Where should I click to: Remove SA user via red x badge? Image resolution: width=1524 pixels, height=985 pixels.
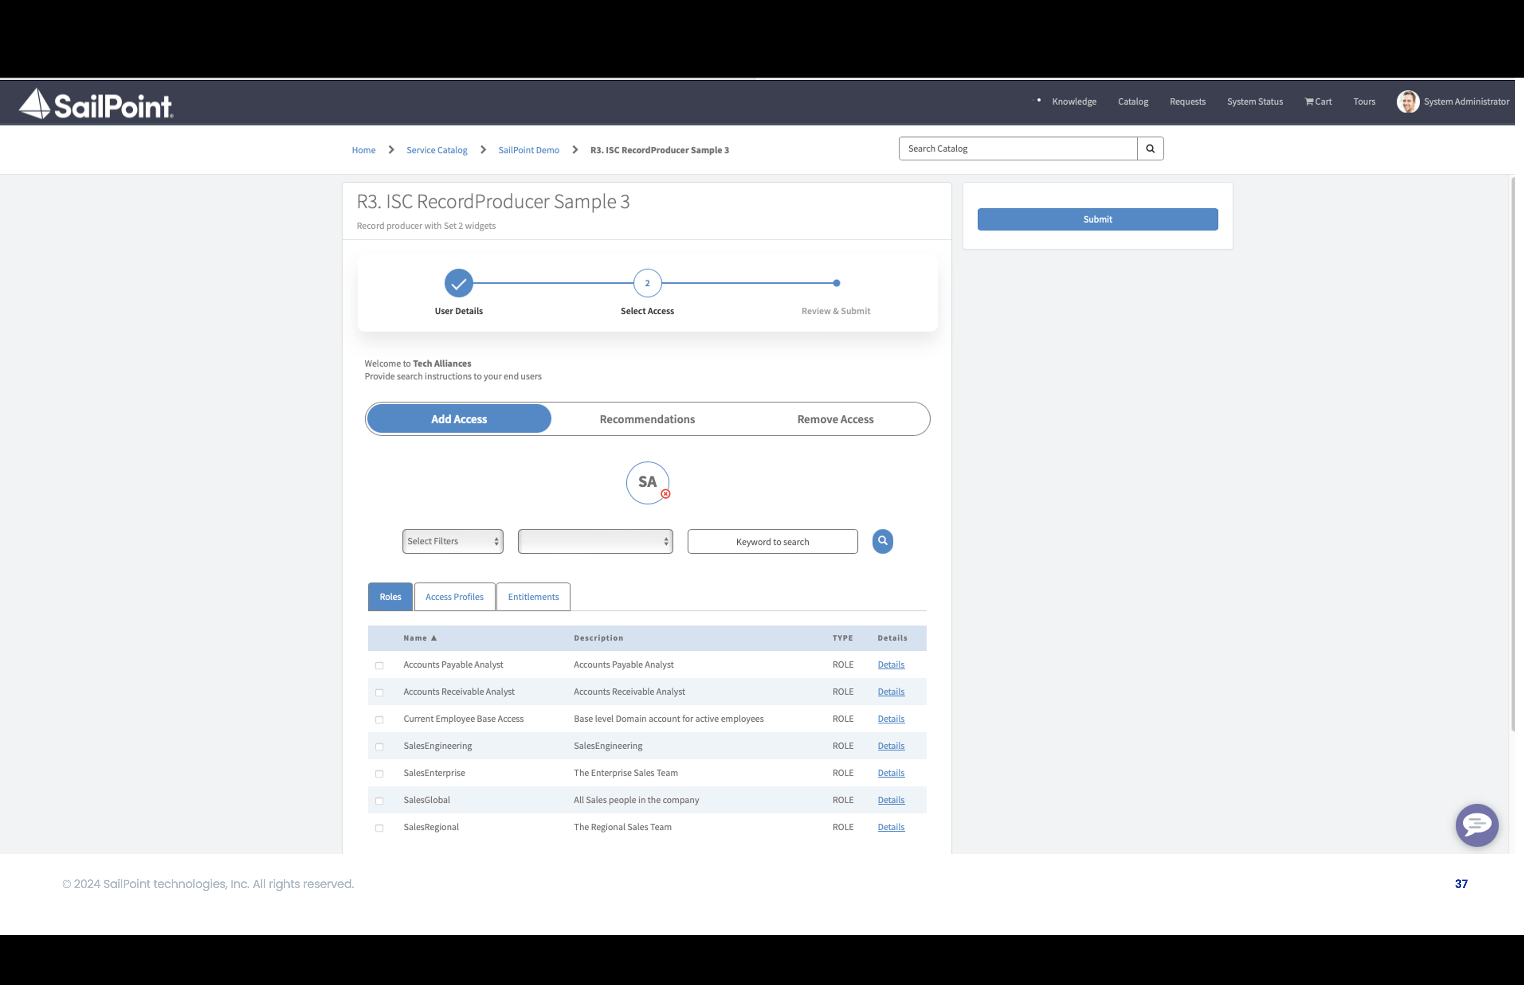coord(665,494)
